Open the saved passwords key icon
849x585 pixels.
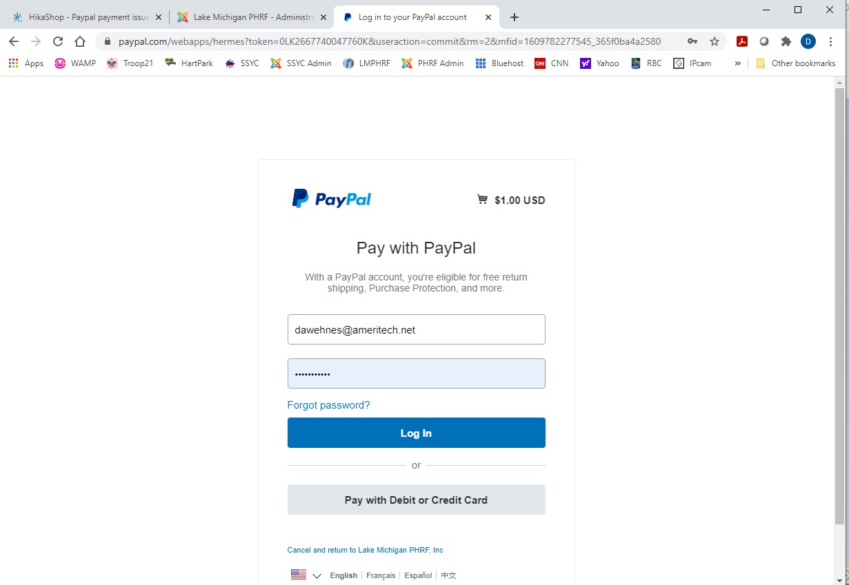(692, 41)
